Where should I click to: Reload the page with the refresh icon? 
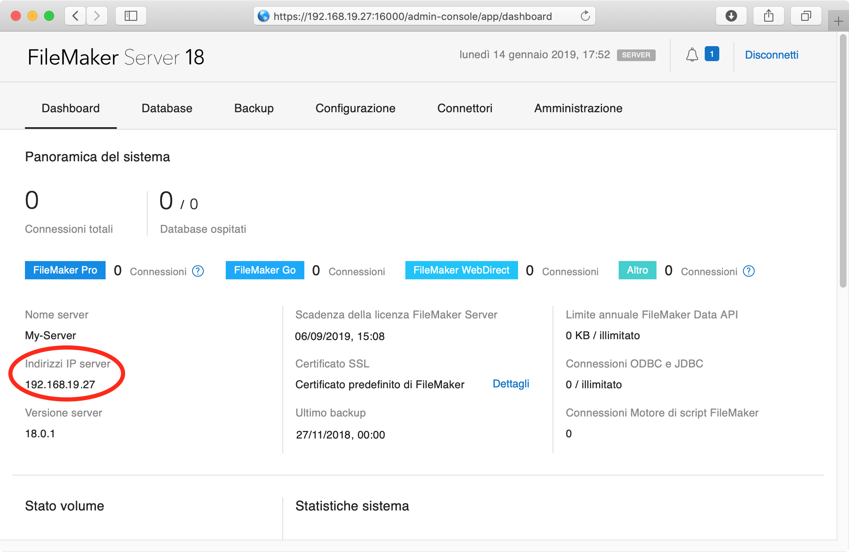pyautogui.click(x=585, y=16)
